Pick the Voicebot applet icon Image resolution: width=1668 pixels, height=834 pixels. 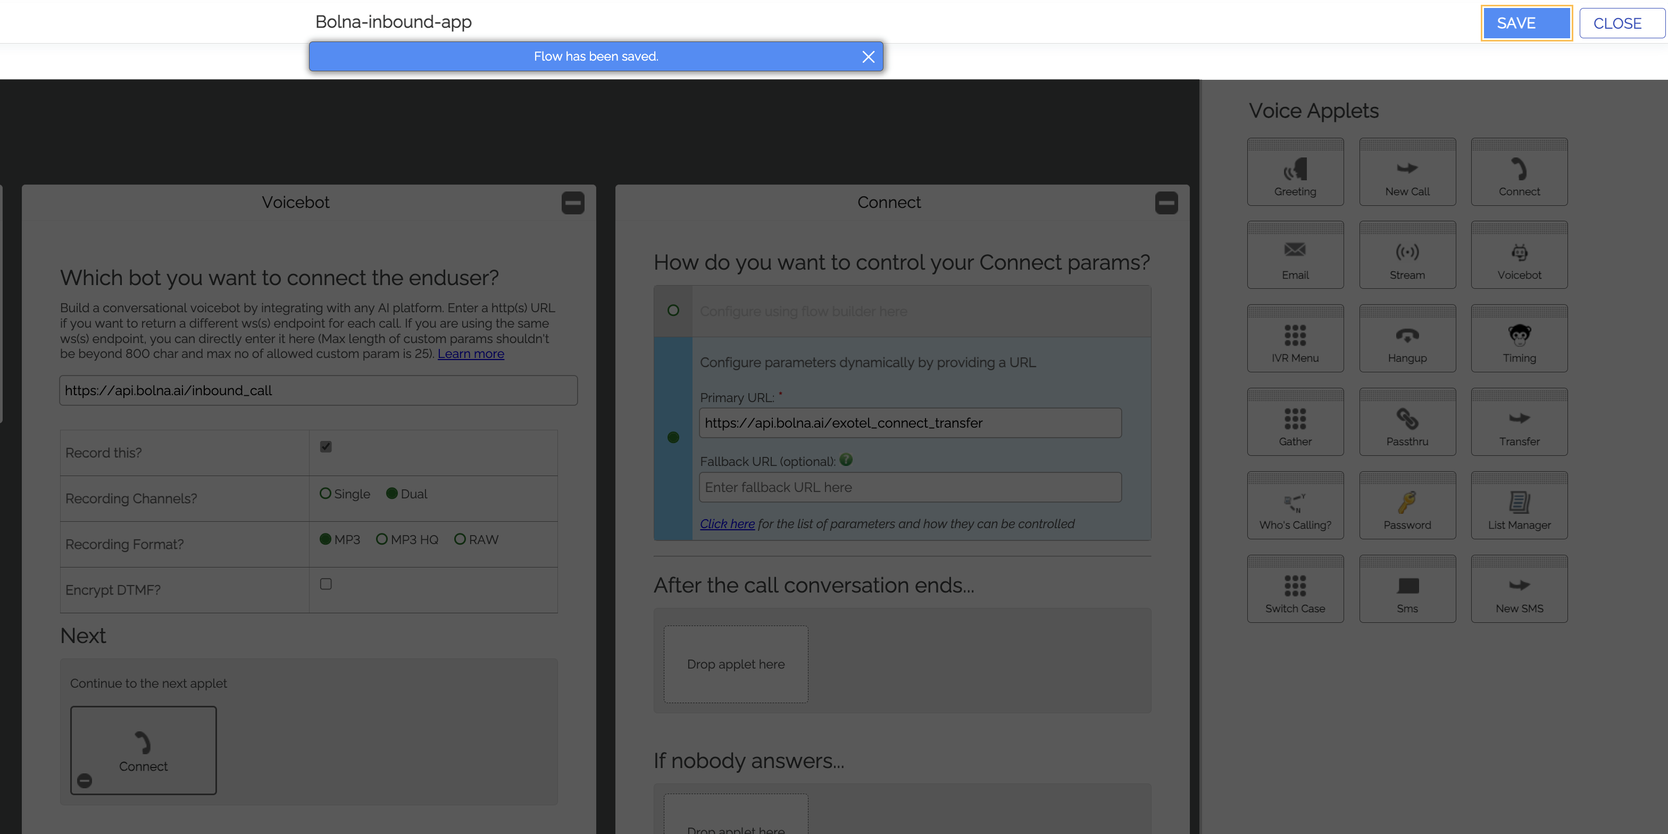(1519, 254)
